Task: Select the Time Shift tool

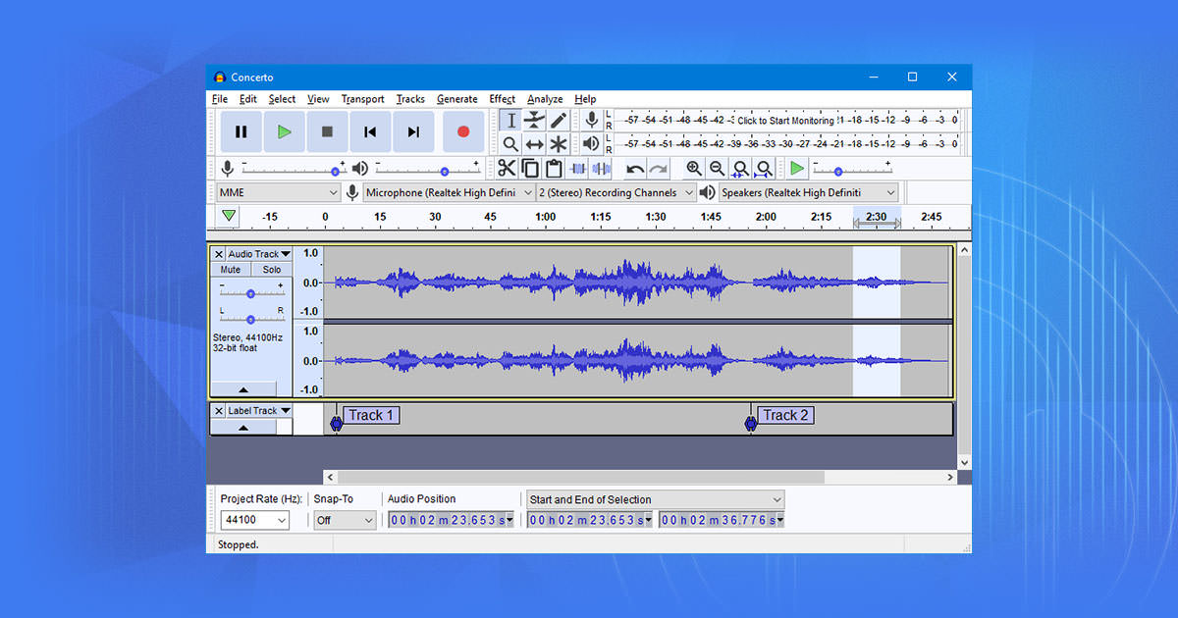Action: click(534, 144)
